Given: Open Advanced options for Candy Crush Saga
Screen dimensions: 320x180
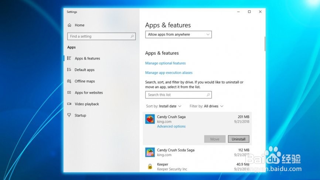Looking at the screenshot, I should [x=171, y=126].
